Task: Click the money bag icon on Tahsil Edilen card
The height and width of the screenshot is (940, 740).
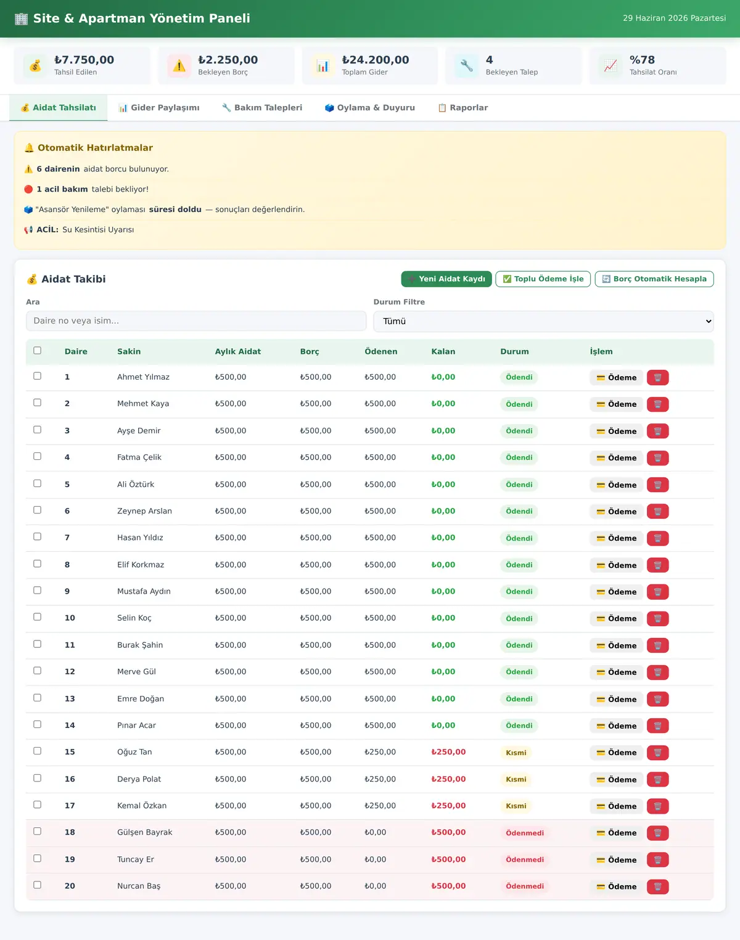Action: click(x=35, y=65)
